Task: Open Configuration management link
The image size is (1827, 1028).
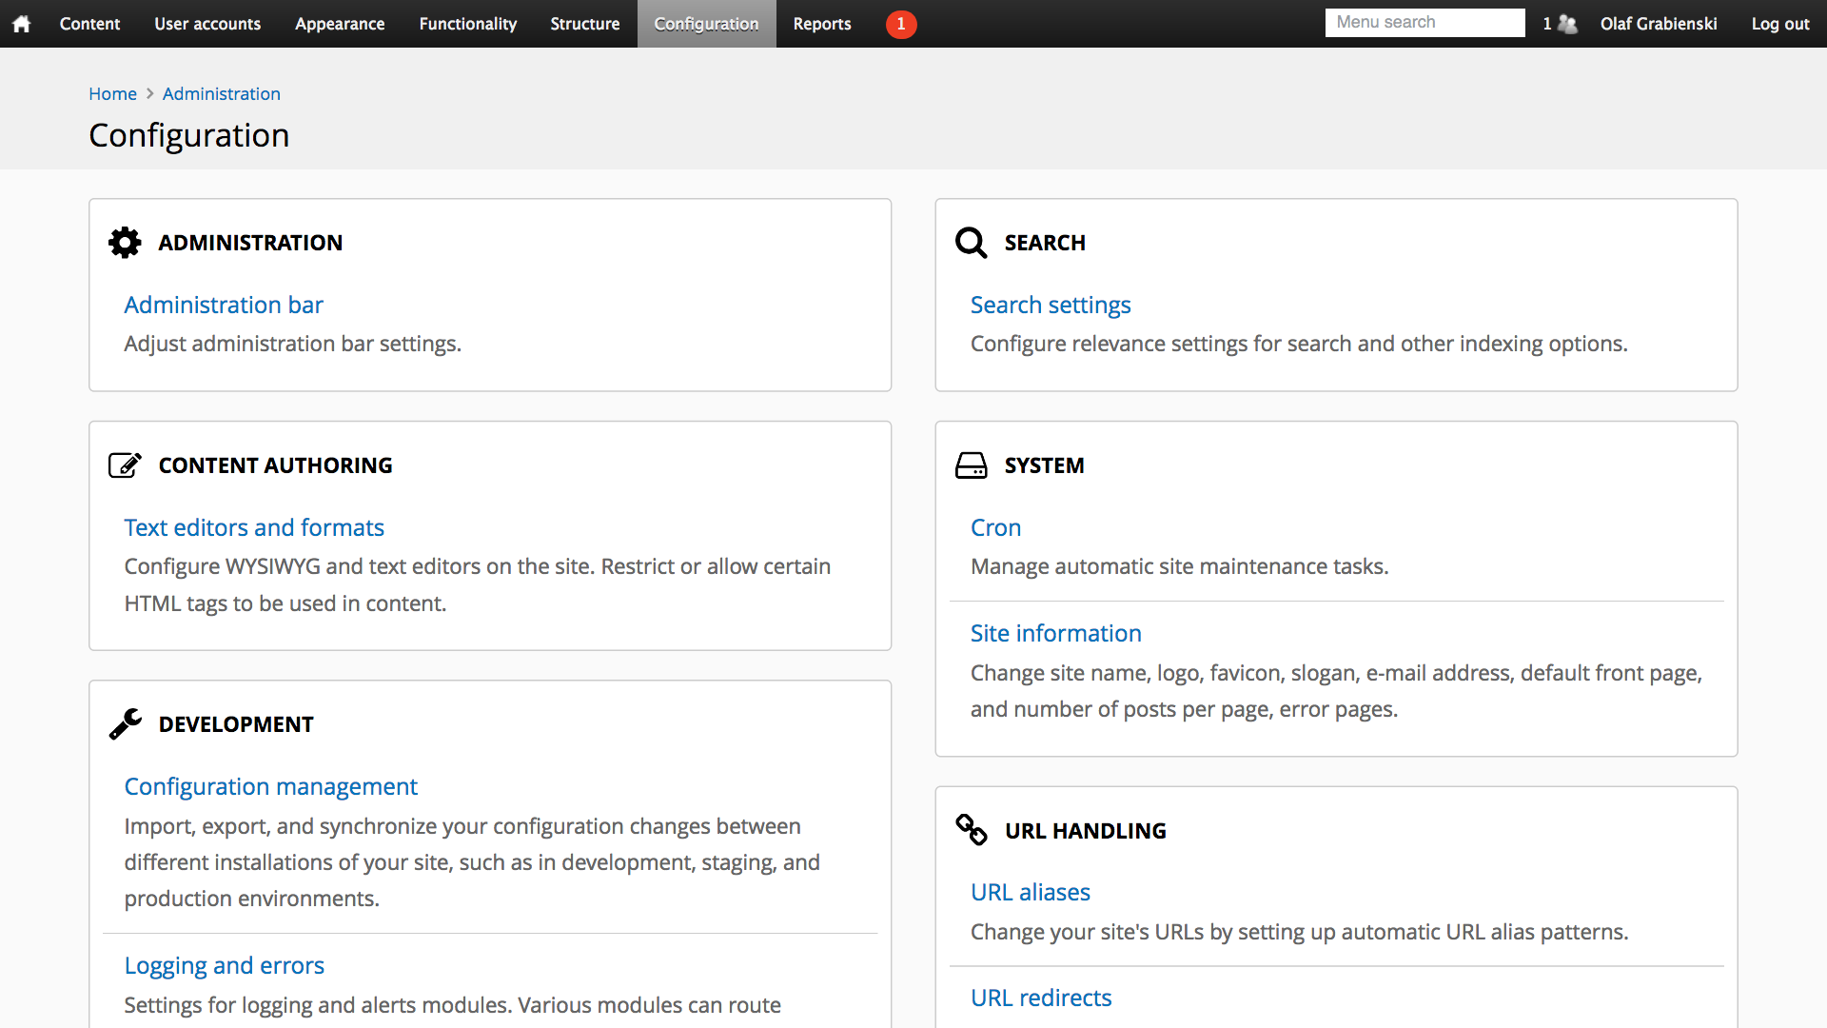Action: [270, 786]
